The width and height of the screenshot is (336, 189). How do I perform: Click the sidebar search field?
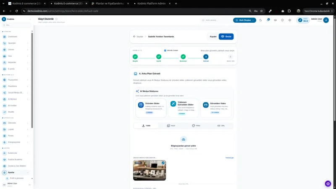pyautogui.click(x=17, y=25)
